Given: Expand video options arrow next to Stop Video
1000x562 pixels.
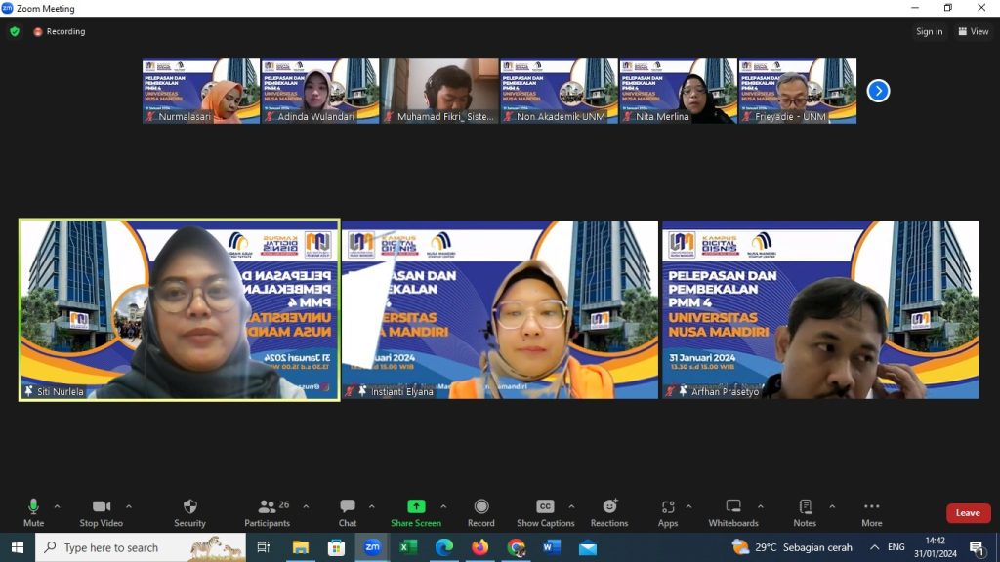Looking at the screenshot, I should 128,506.
